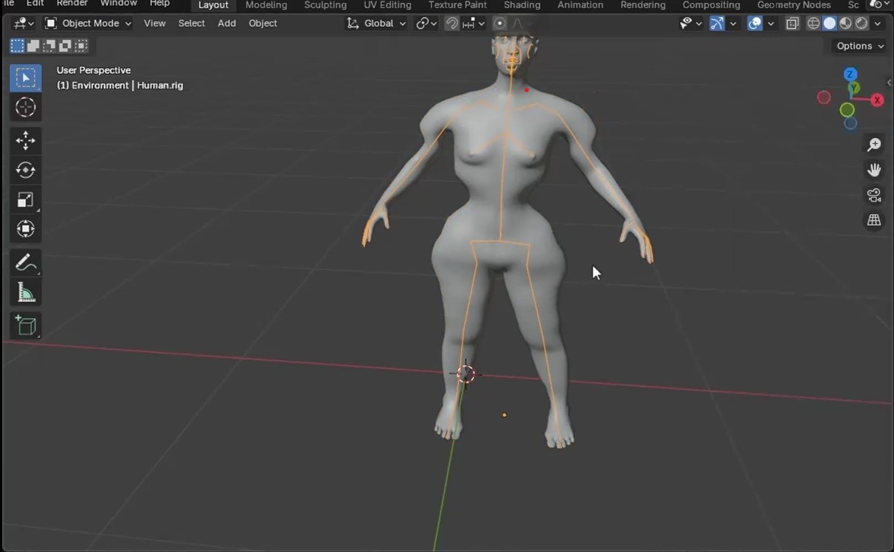
Task: Choose the Annotate pencil tool
Action: [25, 263]
